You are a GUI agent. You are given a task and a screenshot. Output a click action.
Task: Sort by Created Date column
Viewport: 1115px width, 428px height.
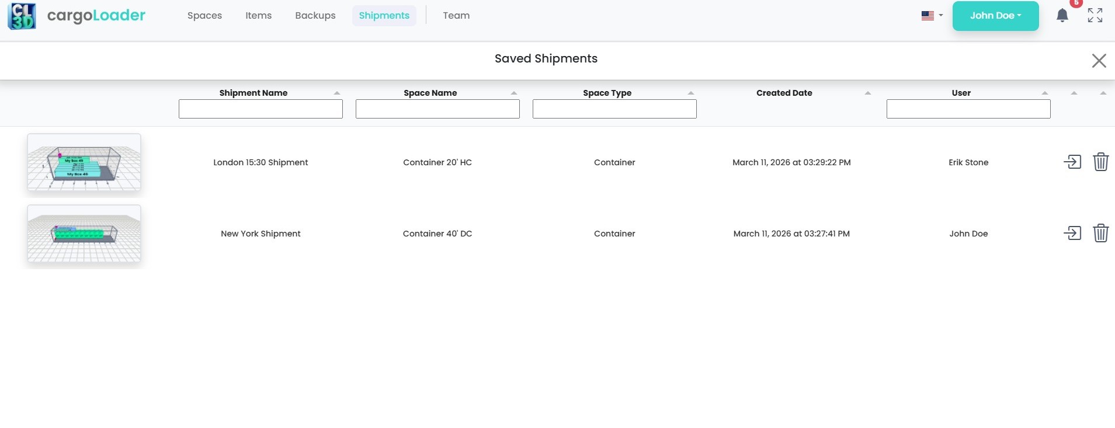point(868,93)
